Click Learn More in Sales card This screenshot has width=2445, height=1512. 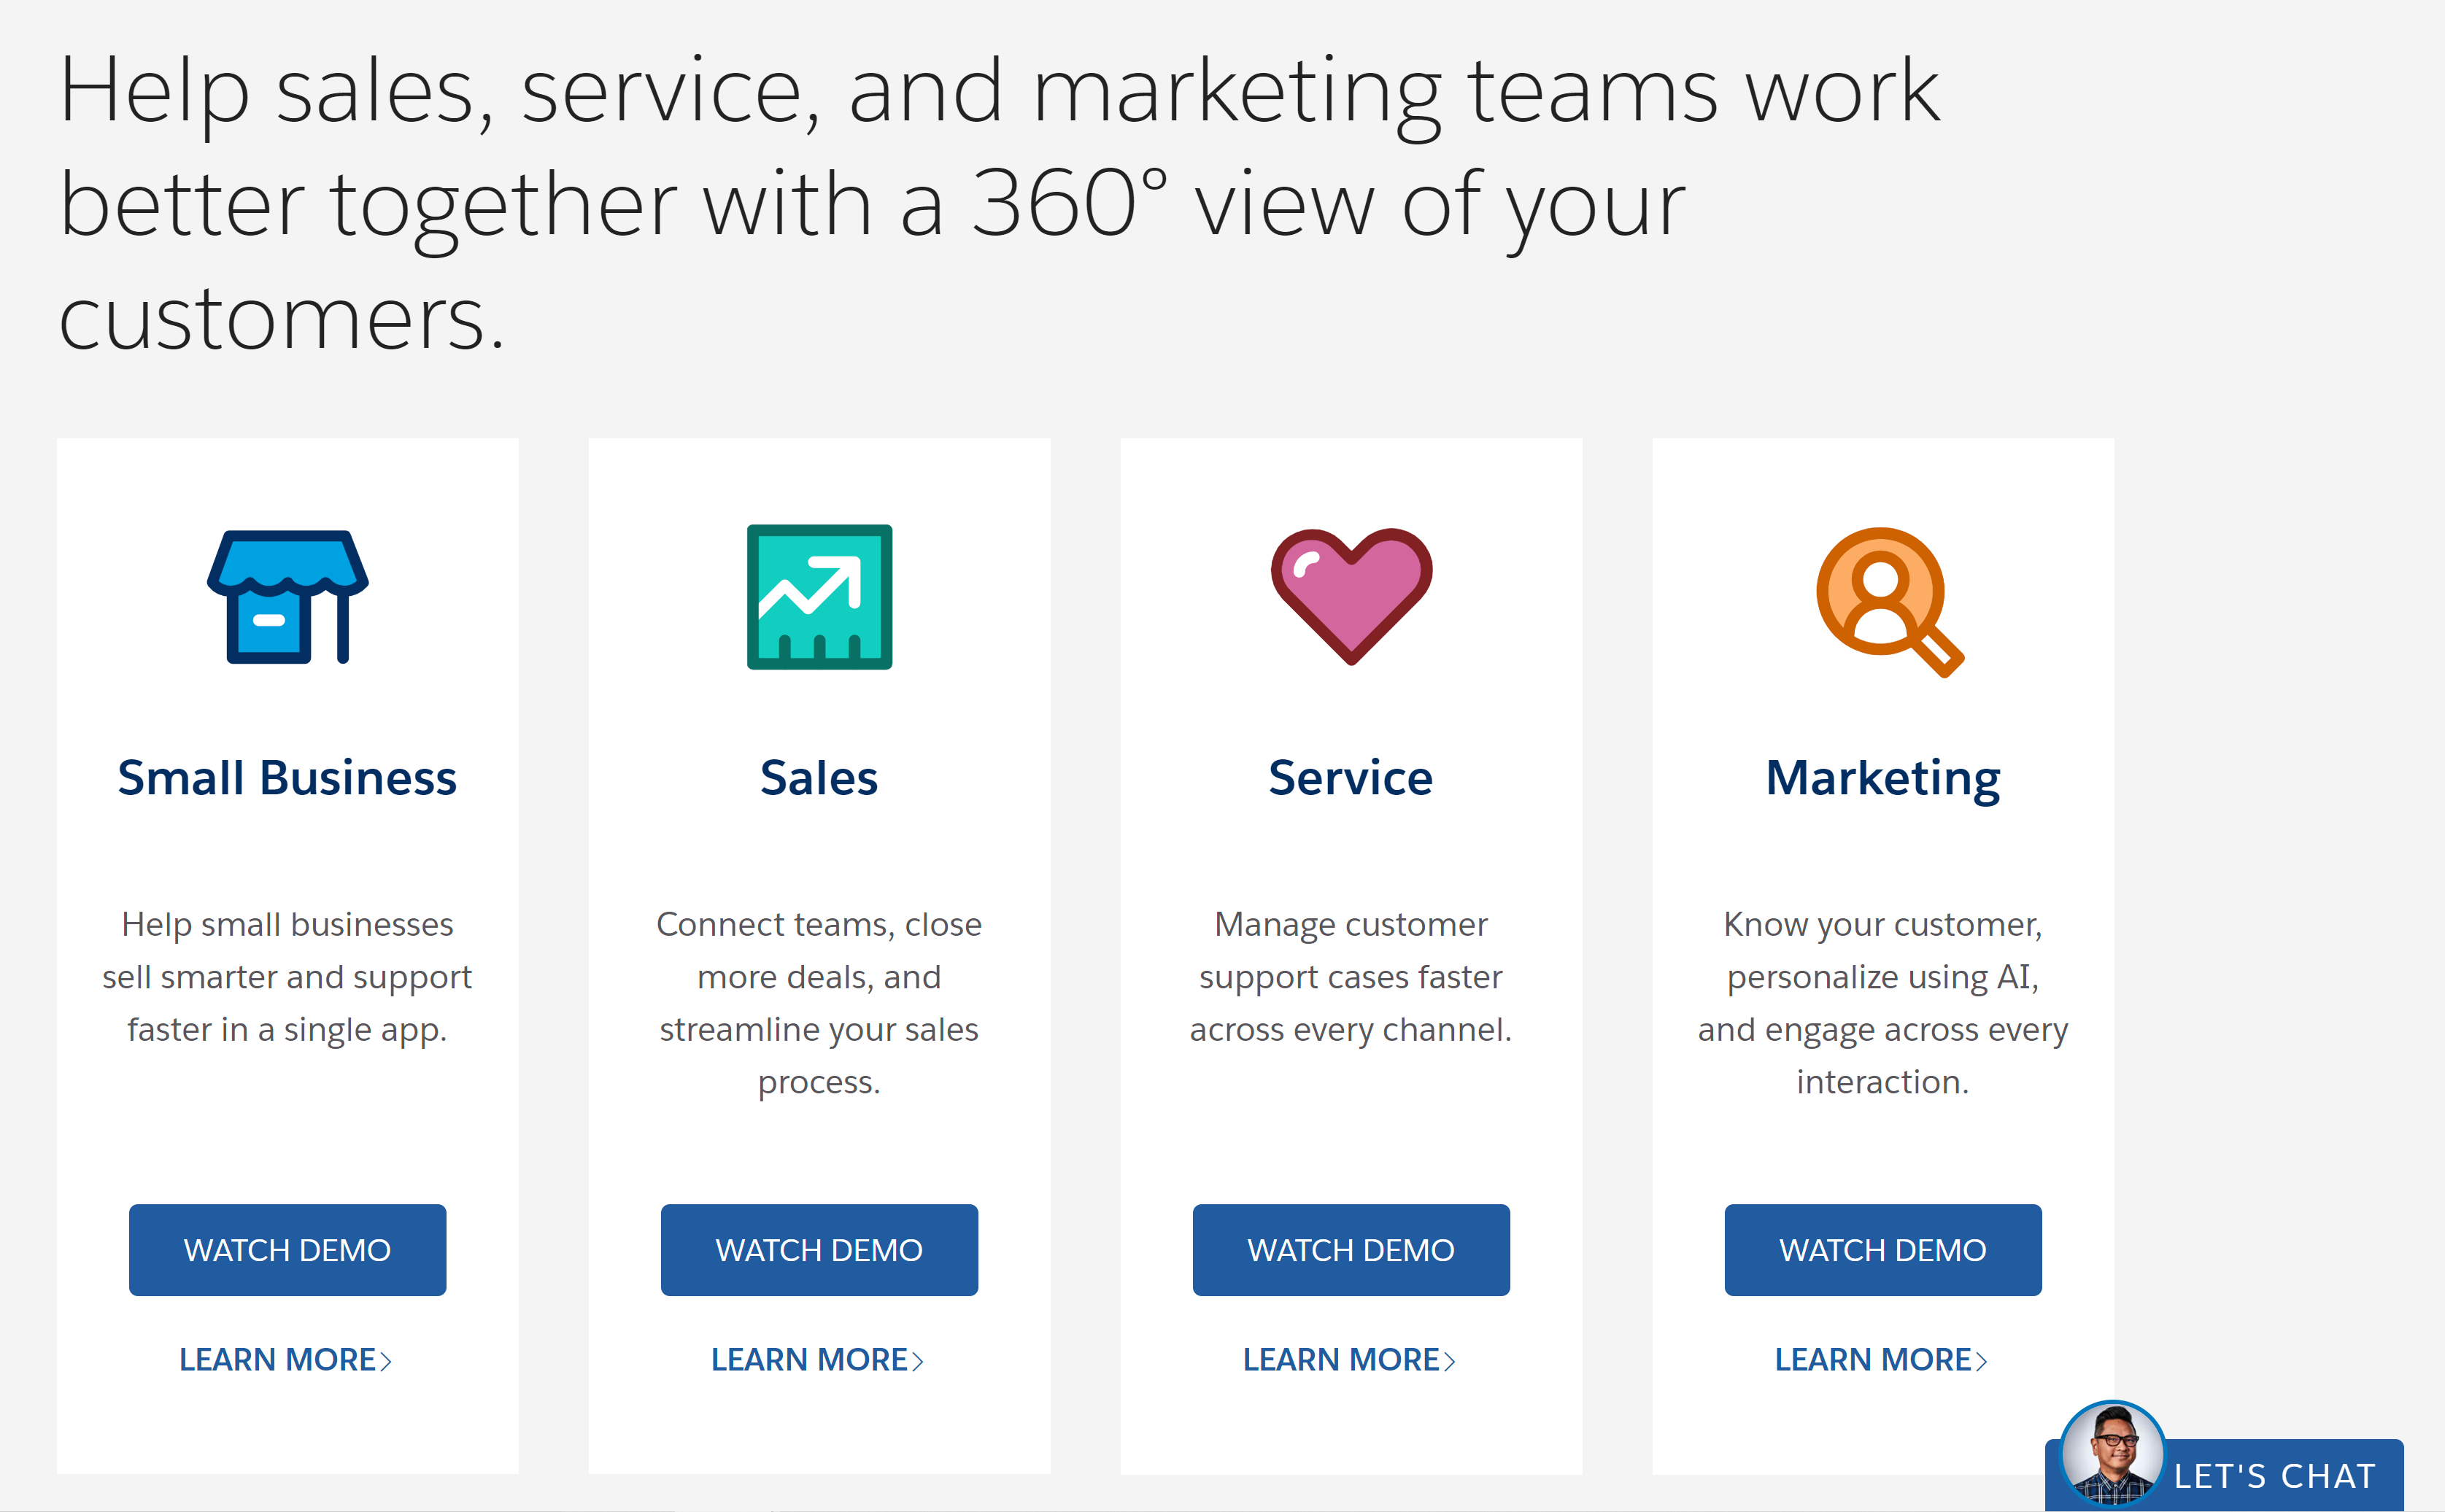point(816,1360)
